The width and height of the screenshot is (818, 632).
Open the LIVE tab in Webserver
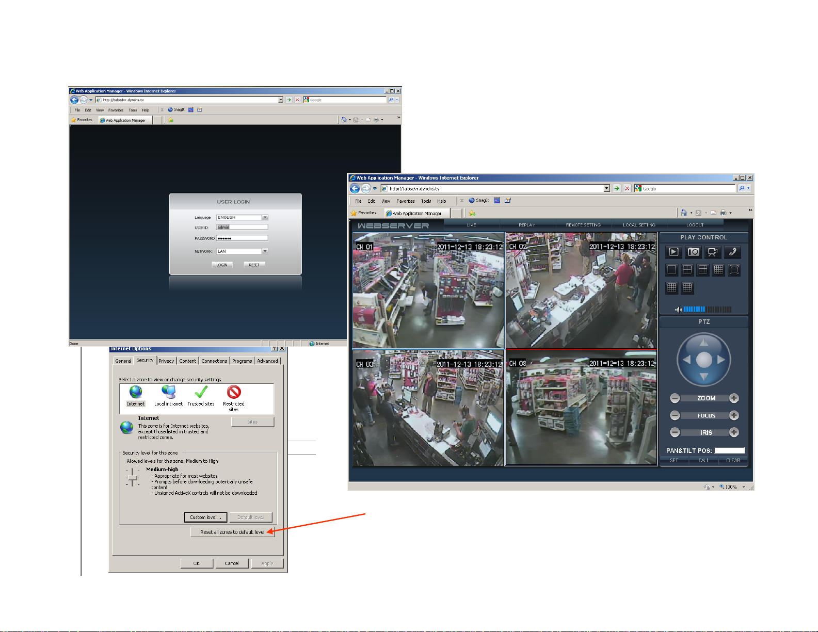471,225
